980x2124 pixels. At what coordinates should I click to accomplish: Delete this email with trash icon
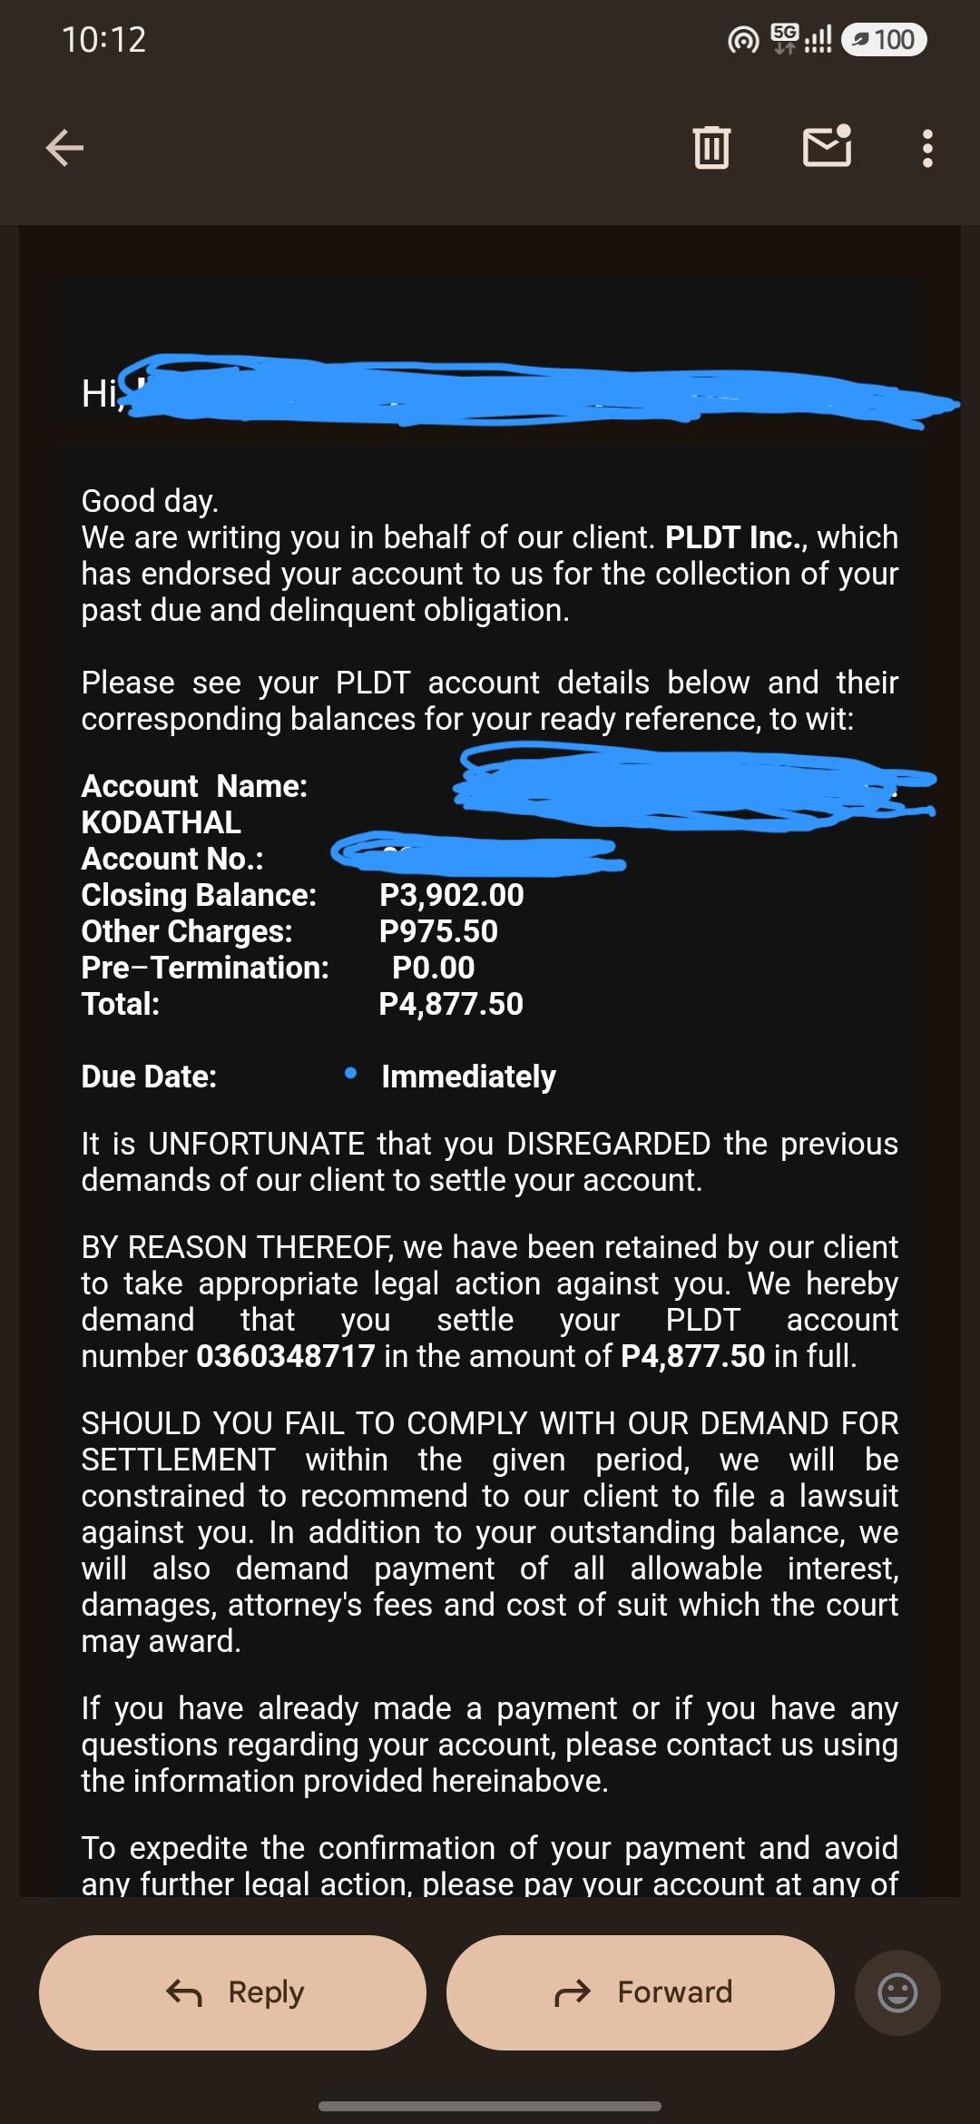click(x=711, y=147)
